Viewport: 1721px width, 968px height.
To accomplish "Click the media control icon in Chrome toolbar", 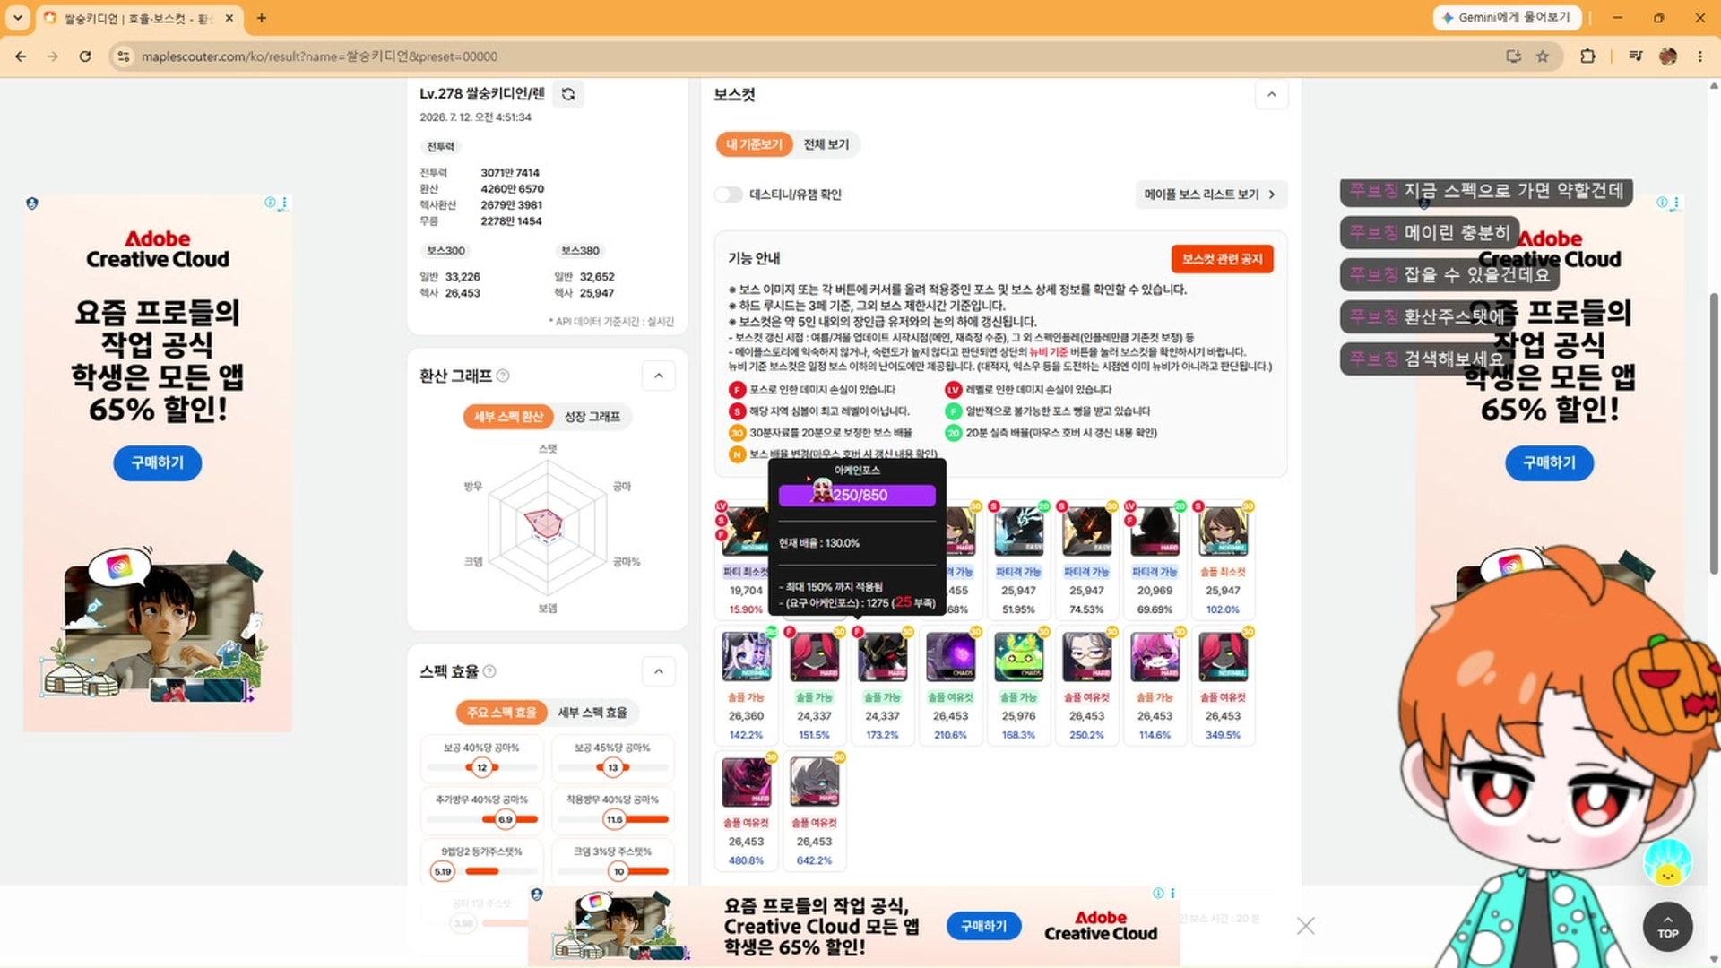I will [1636, 56].
